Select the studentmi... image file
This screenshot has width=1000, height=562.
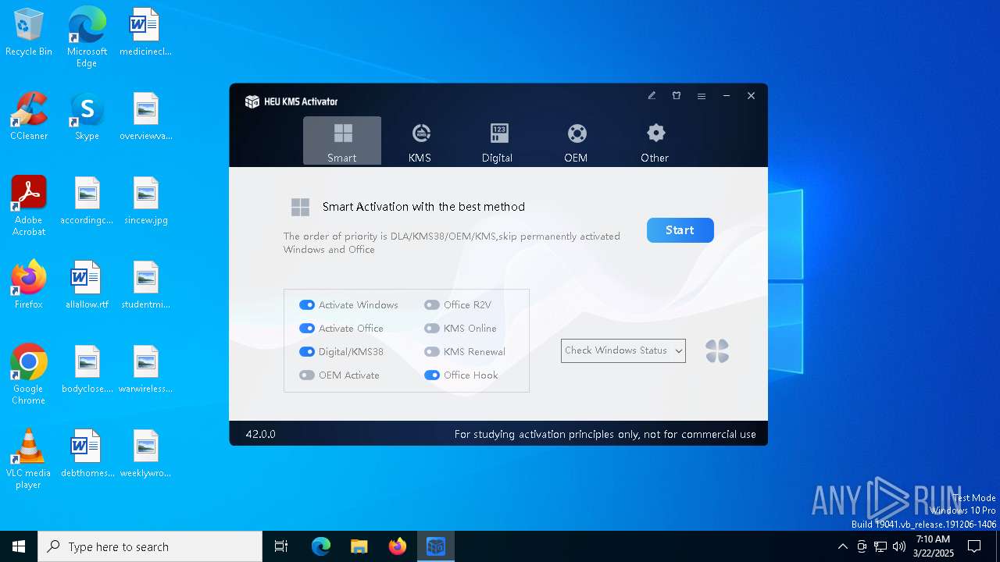click(145, 285)
